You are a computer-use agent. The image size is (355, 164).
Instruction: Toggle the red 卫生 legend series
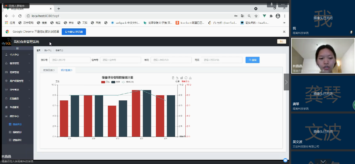105,82
